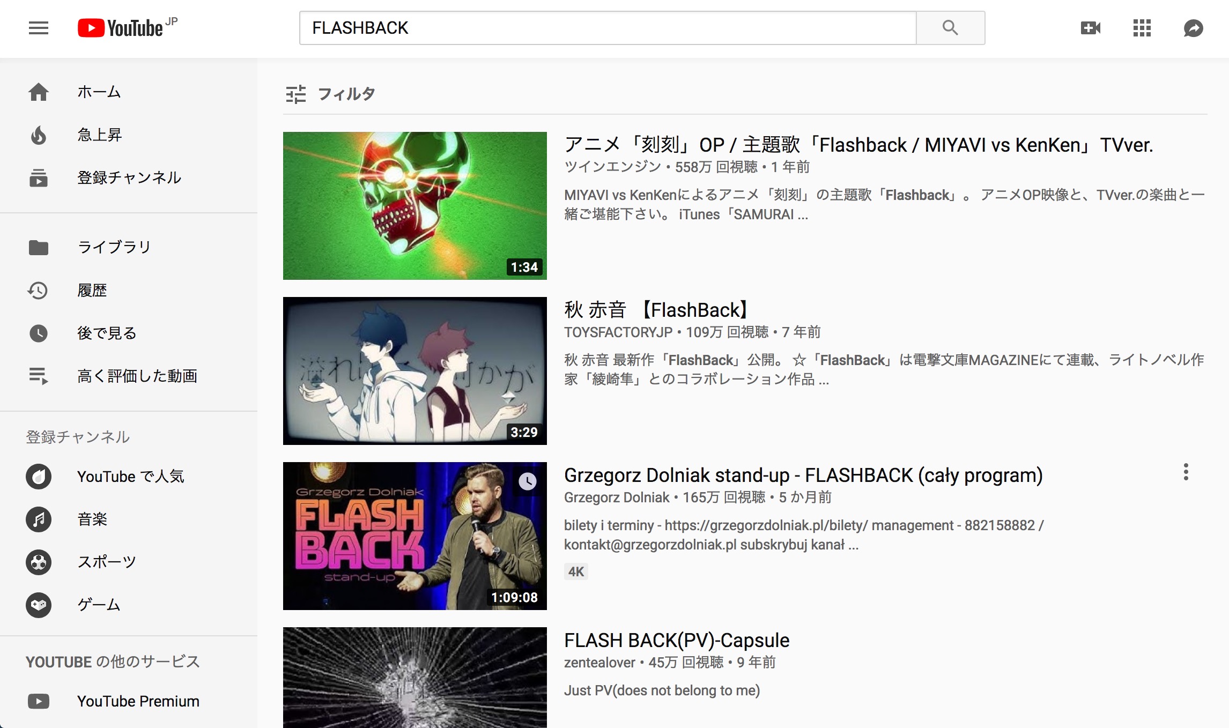The width and height of the screenshot is (1229, 728).
Task: Select 登録チャンネル in the sidebar
Action: [129, 178]
